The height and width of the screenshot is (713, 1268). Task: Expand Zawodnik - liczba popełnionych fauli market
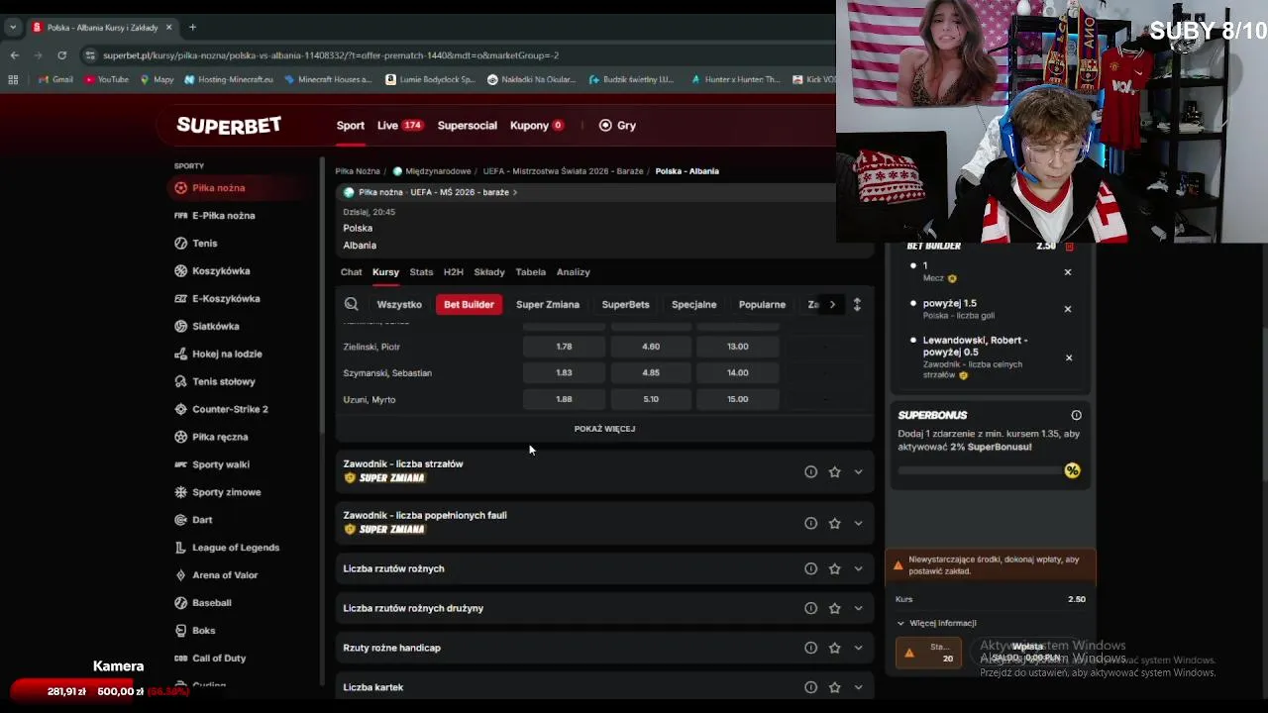point(858,523)
